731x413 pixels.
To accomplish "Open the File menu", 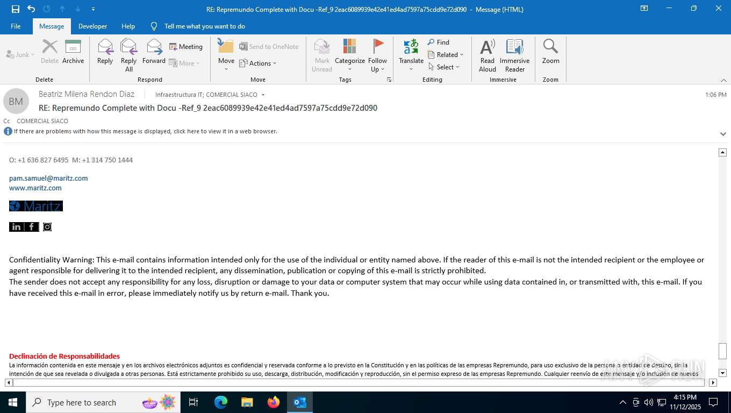I will click(16, 26).
